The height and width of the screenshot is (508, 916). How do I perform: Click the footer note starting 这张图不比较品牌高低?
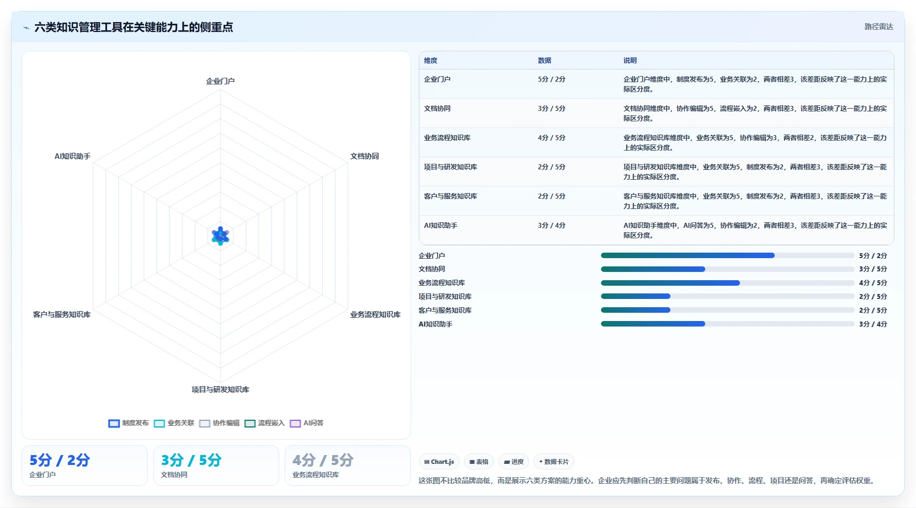tap(647, 481)
